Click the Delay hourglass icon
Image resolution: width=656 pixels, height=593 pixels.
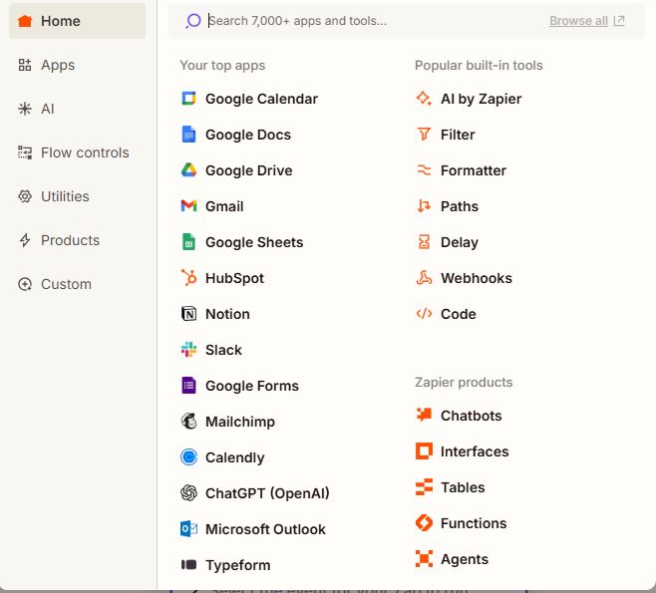coord(424,242)
